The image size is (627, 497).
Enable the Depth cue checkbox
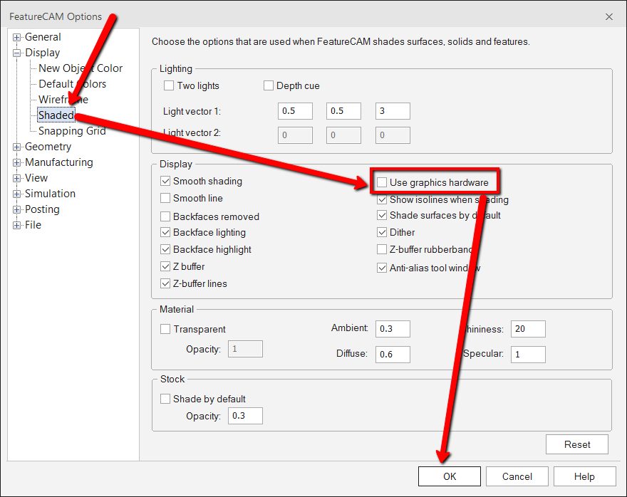pos(269,86)
